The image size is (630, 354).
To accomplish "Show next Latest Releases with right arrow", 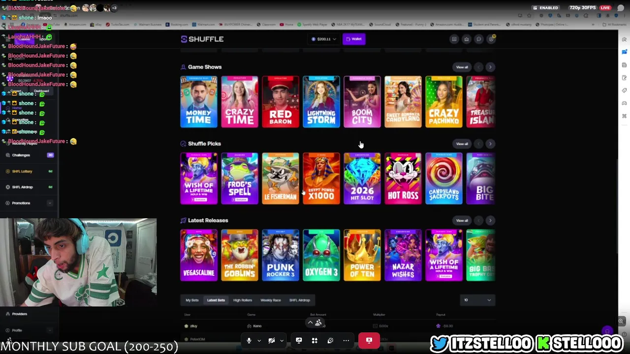I will tap(490, 220).
